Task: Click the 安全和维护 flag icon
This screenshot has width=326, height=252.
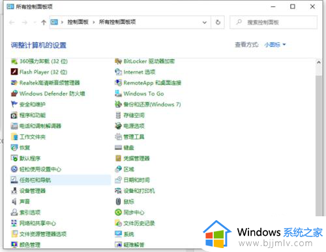Action: tap(14, 104)
